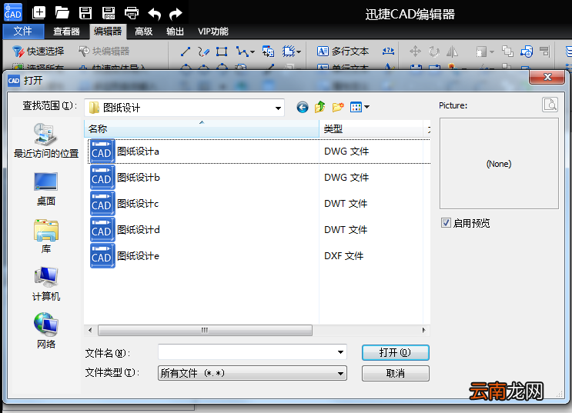Image resolution: width=572 pixels, height=413 pixels.
Task: Close the 打开 dialog
Action: (547, 77)
